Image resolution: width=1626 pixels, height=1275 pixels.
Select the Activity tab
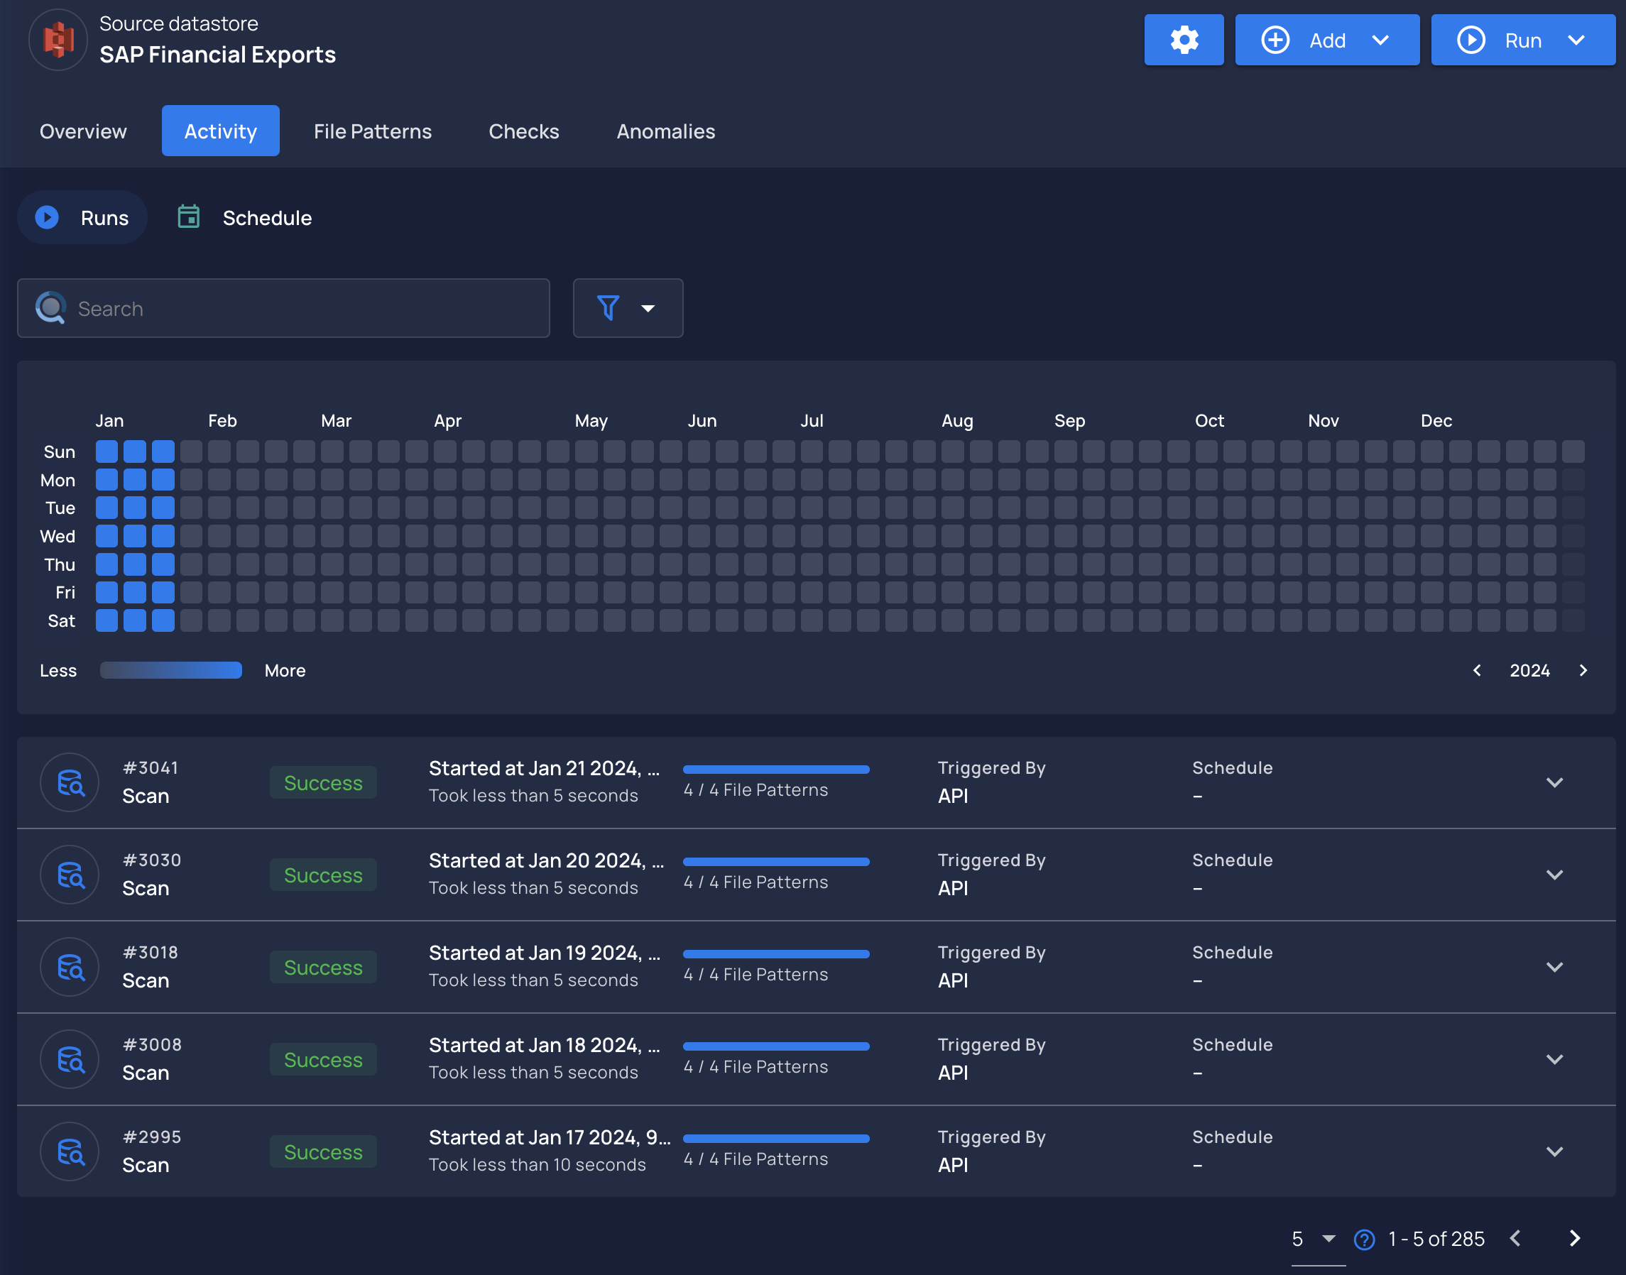(x=220, y=131)
